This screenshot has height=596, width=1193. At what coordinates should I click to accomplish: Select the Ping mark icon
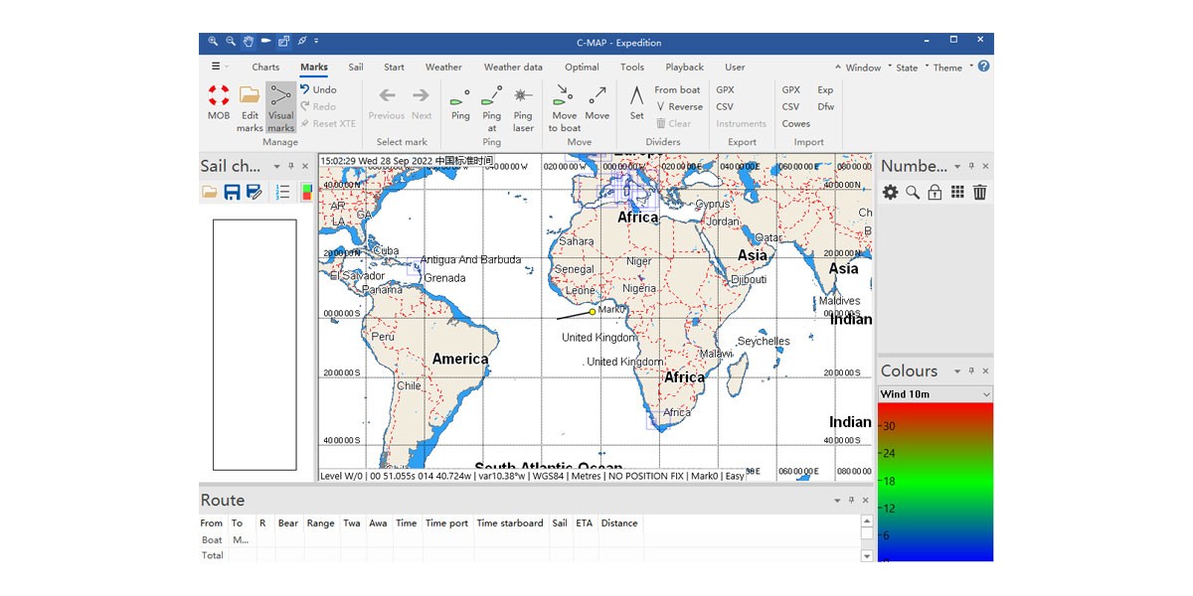pyautogui.click(x=460, y=97)
